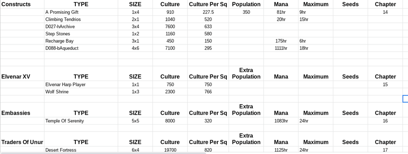Screen dimensions: 408x154
Task: Select the D027-hArchive culture value 7600
Action: coord(170,27)
